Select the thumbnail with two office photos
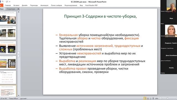 (8, 18)
